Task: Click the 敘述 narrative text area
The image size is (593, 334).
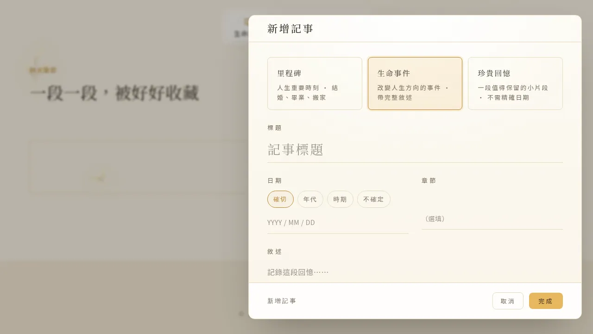Action: (x=415, y=272)
